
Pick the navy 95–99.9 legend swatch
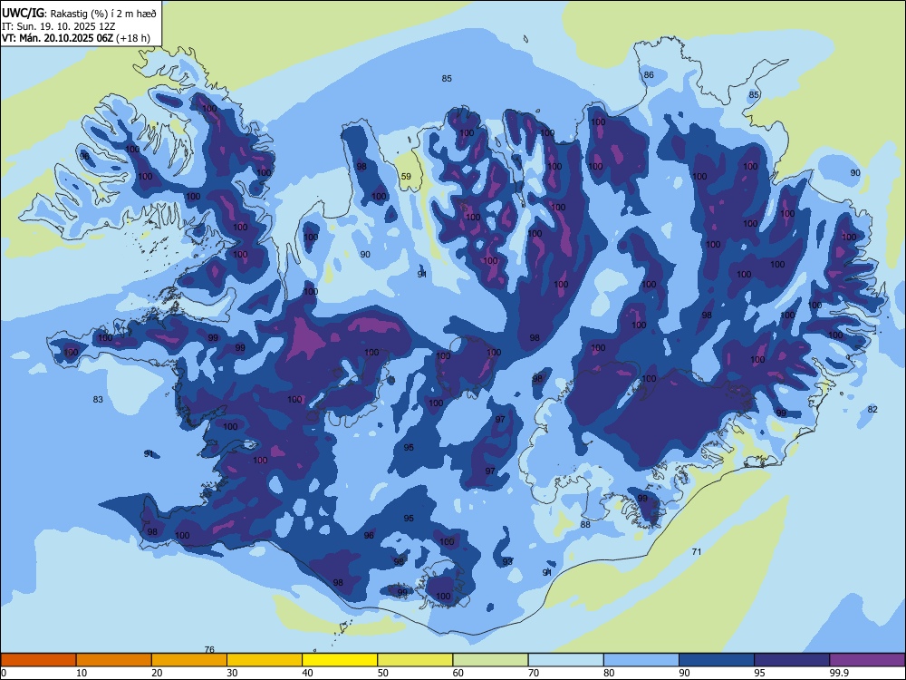792,660
